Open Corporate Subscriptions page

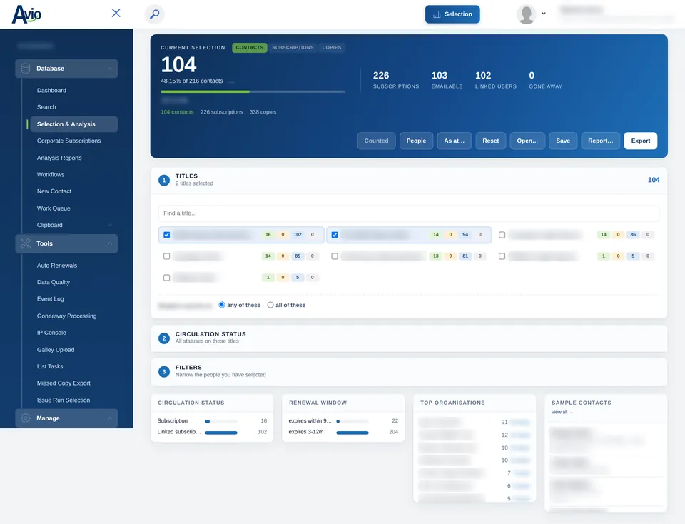(68, 141)
